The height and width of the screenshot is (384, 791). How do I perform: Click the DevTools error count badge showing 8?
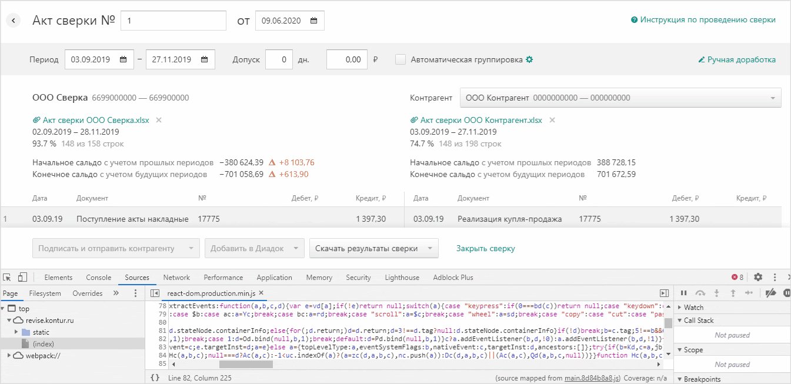pyautogui.click(x=737, y=278)
